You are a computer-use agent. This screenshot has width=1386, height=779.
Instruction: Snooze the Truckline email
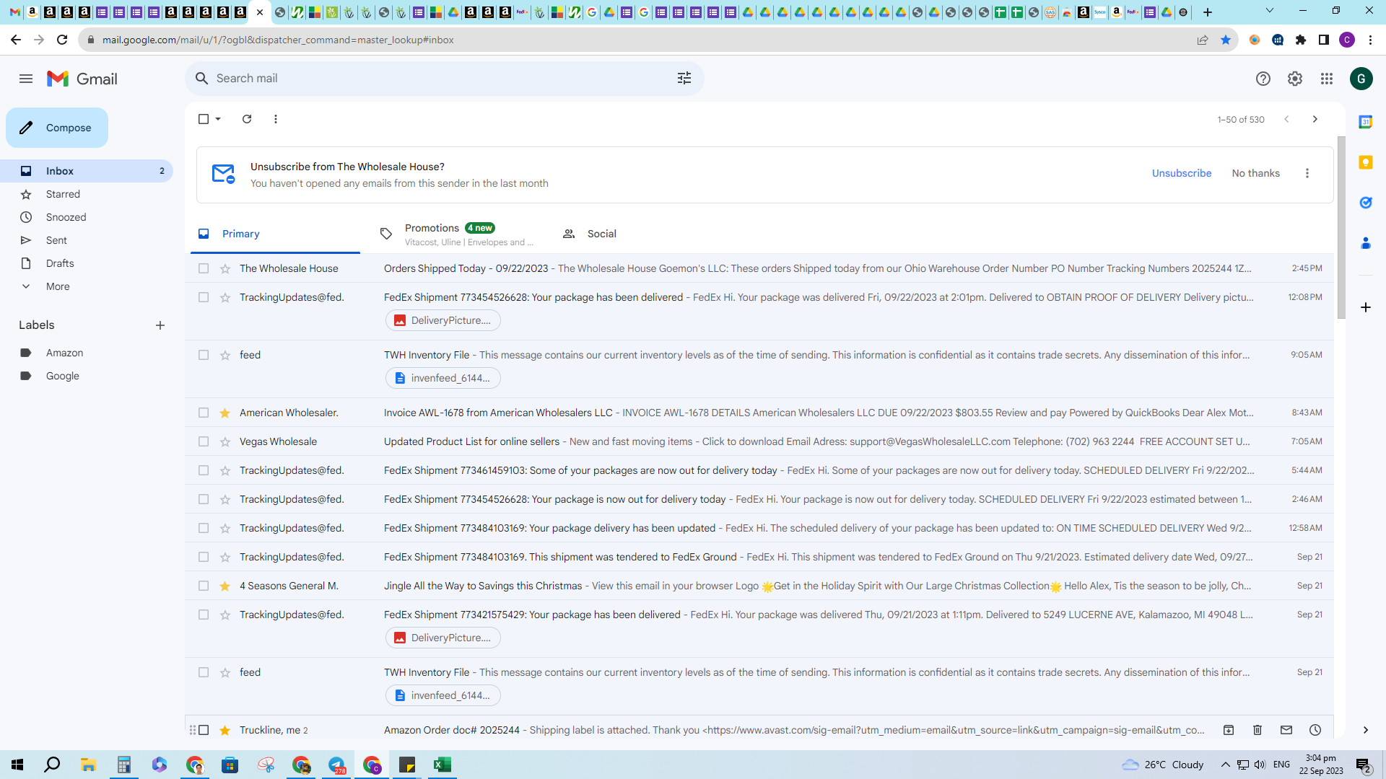pos(1315,730)
